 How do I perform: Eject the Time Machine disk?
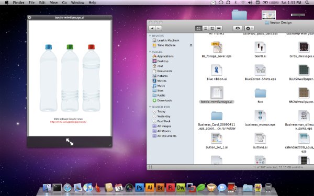[191, 45]
